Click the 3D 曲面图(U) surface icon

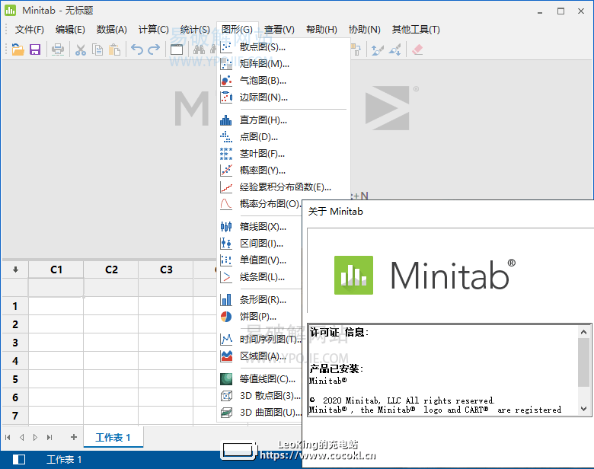click(226, 412)
